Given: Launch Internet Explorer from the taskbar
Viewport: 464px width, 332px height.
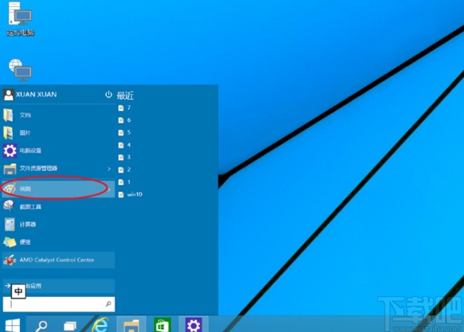Looking at the screenshot, I should 100,325.
